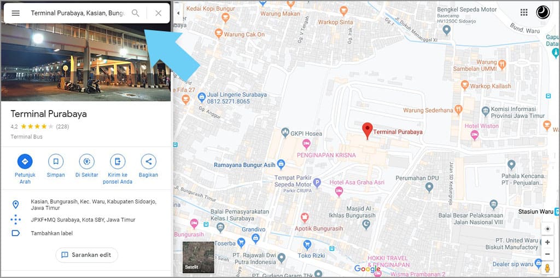The height and width of the screenshot is (278, 560).
Task: Zoom out of the map
Action: tap(547, 254)
